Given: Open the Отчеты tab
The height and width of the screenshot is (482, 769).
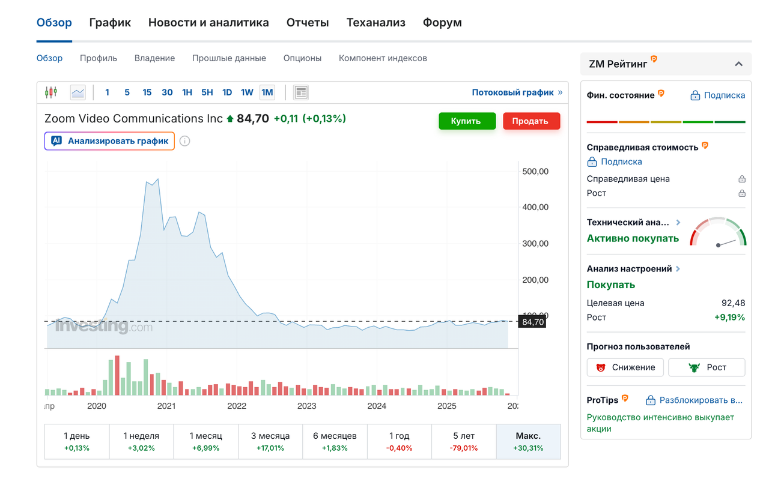Looking at the screenshot, I should point(308,23).
